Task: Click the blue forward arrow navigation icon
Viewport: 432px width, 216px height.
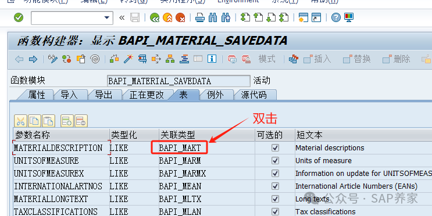Action: pyautogui.click(x=33, y=59)
